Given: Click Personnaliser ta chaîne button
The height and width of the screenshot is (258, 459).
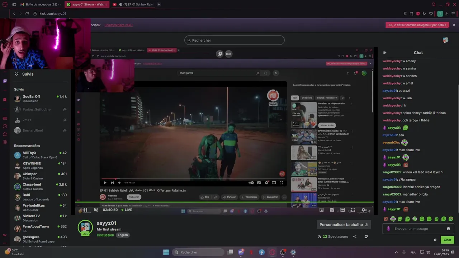Looking at the screenshot, I should click(344, 225).
